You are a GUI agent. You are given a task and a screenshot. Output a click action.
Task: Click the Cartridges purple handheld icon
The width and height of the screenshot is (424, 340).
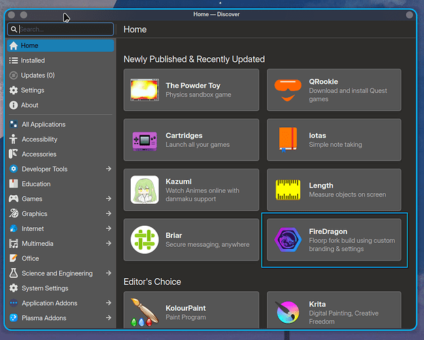click(x=145, y=141)
